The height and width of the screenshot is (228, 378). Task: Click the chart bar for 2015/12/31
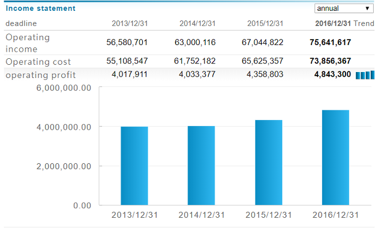[269, 163]
